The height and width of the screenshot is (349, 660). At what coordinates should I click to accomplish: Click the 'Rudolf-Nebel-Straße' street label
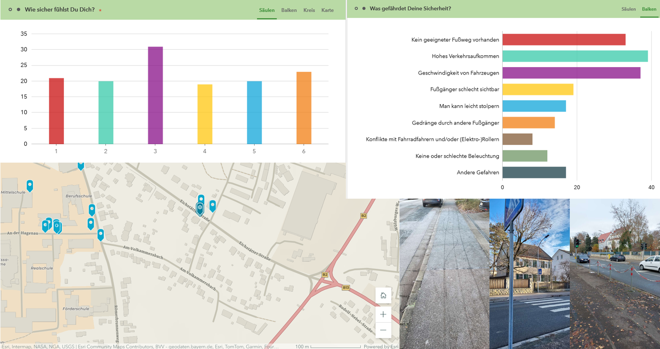[356, 318]
